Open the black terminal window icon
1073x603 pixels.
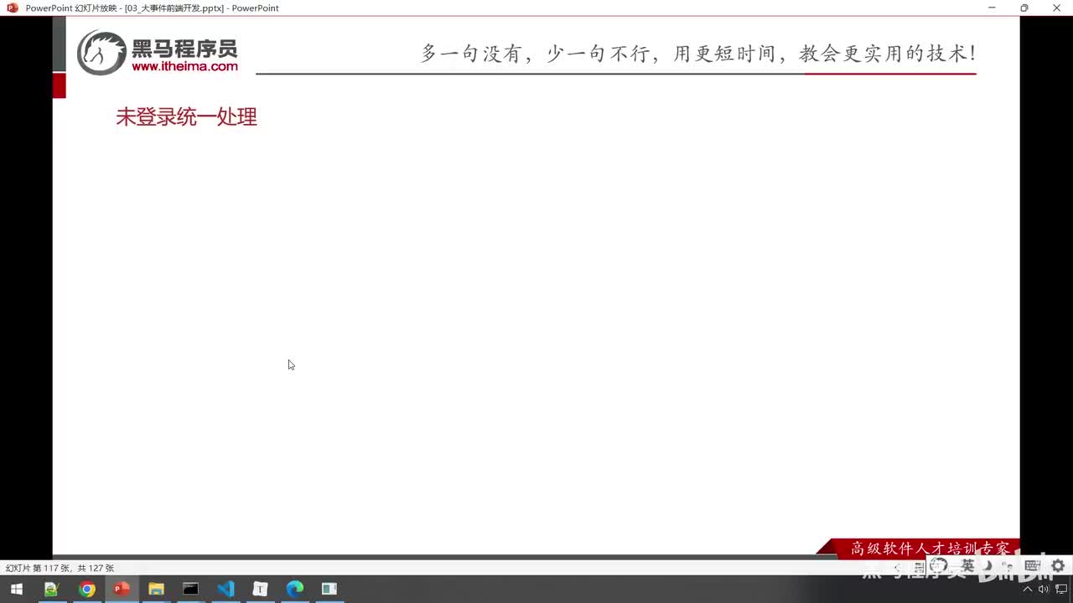(x=191, y=589)
